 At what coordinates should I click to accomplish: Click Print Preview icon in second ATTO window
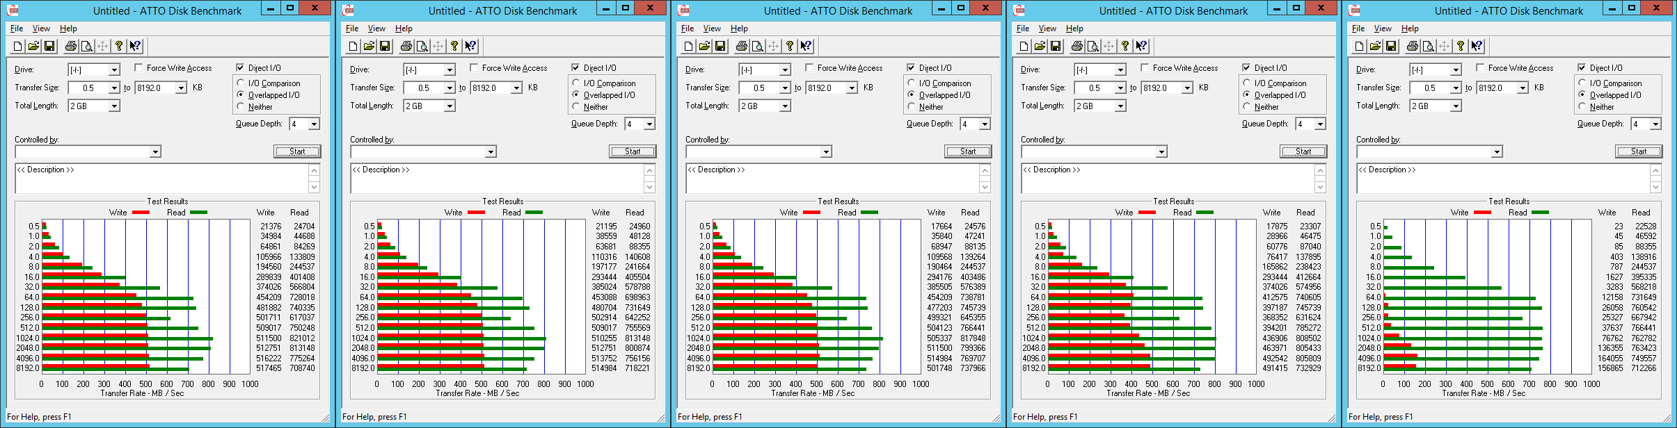point(422,46)
